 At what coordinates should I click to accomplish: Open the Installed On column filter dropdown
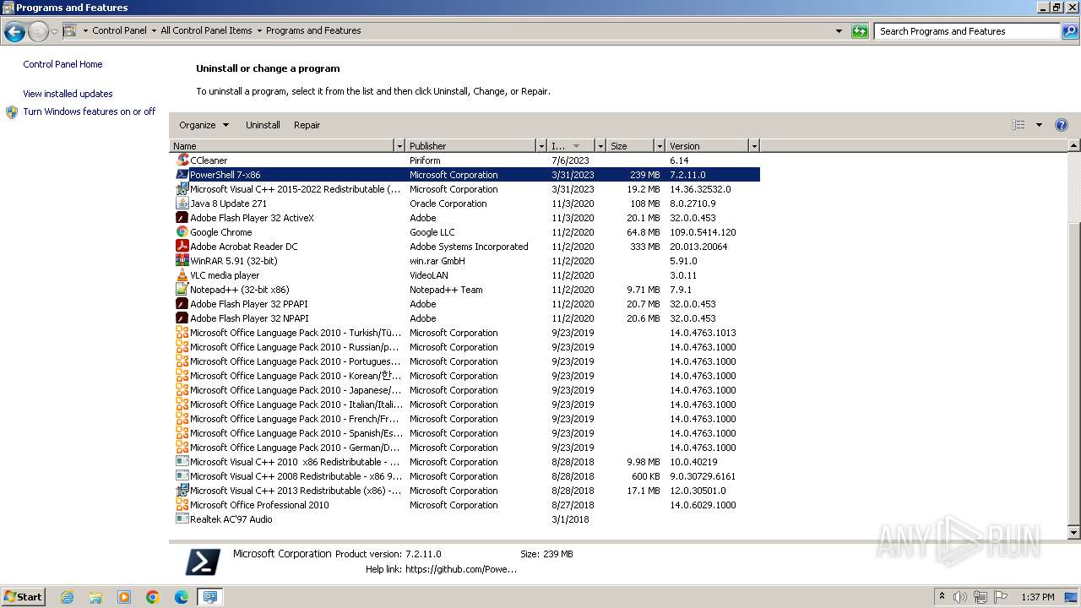pos(600,146)
